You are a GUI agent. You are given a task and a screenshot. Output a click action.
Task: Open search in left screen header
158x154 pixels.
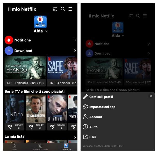point(63,9)
